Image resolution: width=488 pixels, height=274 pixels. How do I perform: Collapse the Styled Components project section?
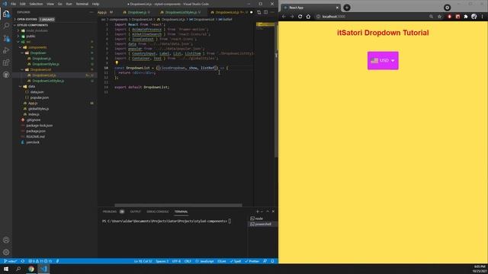point(32,25)
